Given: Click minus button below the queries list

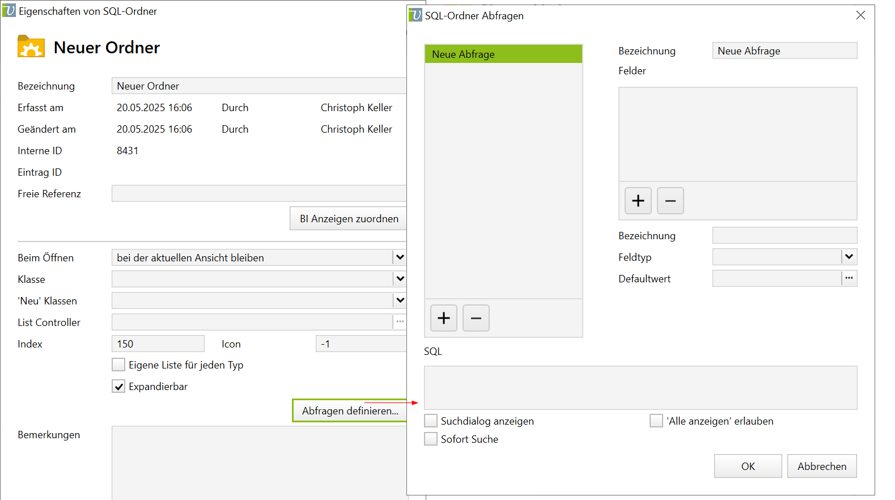Looking at the screenshot, I should pyautogui.click(x=476, y=318).
